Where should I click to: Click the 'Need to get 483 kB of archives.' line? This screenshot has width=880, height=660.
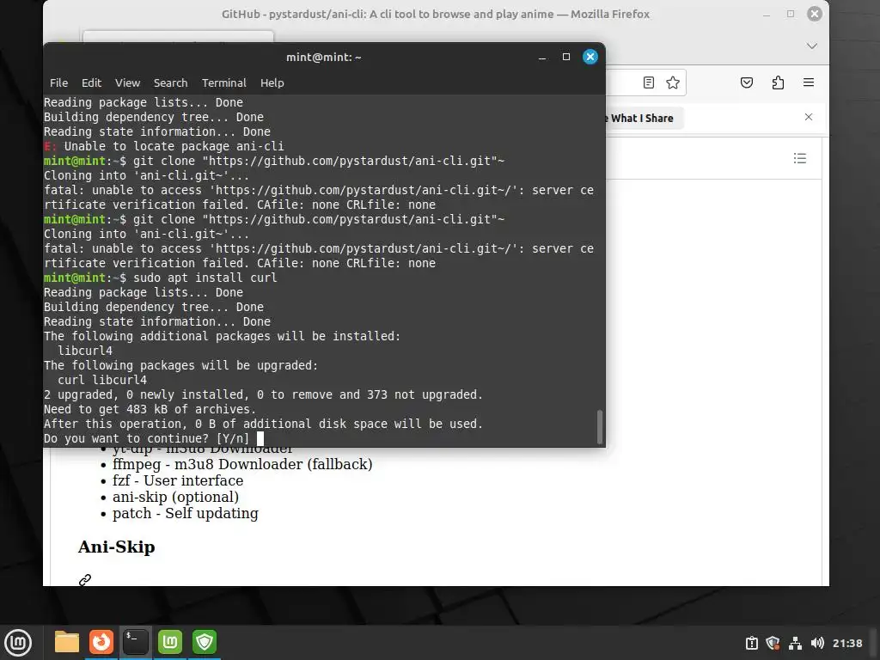pos(150,410)
